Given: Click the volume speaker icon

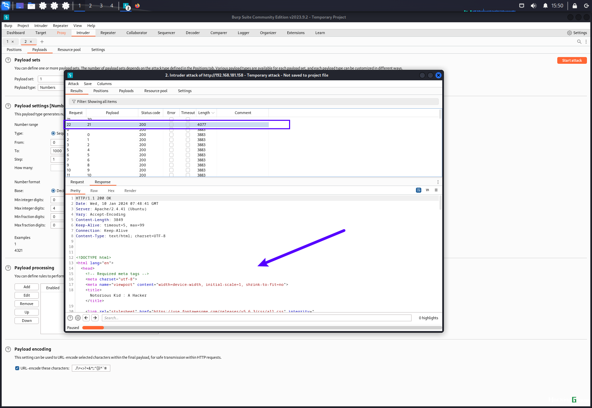Looking at the screenshot, I should [533, 6].
